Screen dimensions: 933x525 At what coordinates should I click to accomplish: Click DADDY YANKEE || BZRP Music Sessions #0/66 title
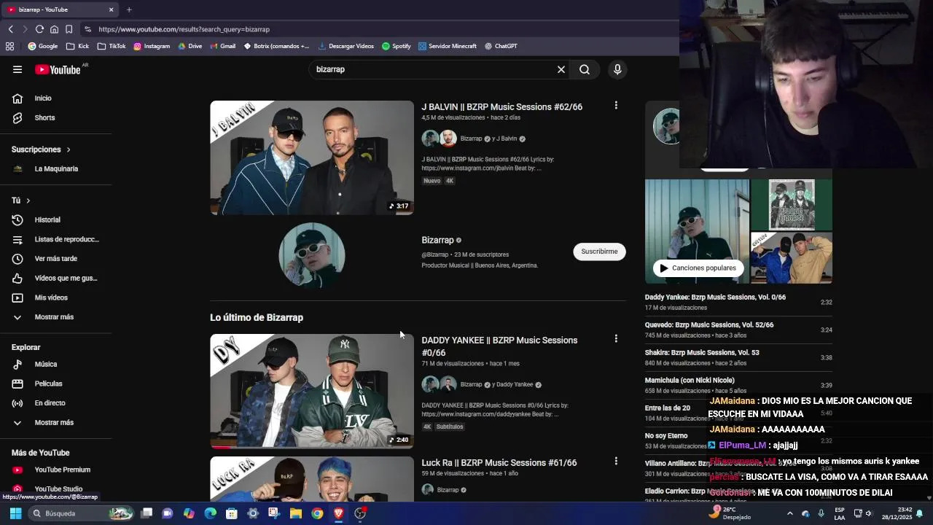tap(499, 346)
